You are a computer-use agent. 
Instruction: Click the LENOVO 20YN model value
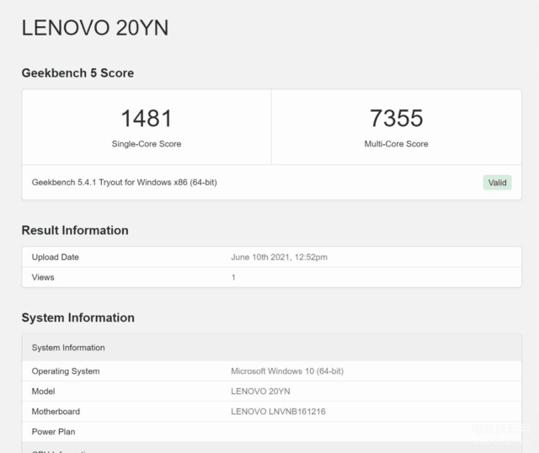point(260,392)
